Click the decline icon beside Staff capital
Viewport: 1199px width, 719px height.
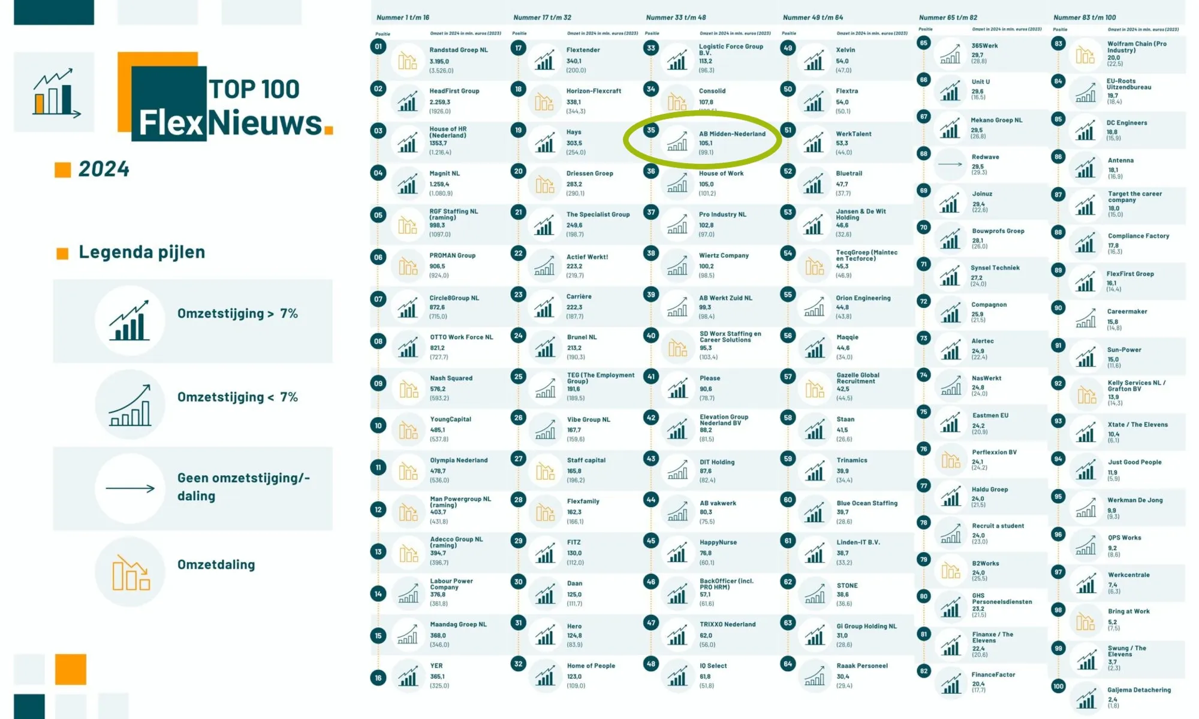click(545, 471)
